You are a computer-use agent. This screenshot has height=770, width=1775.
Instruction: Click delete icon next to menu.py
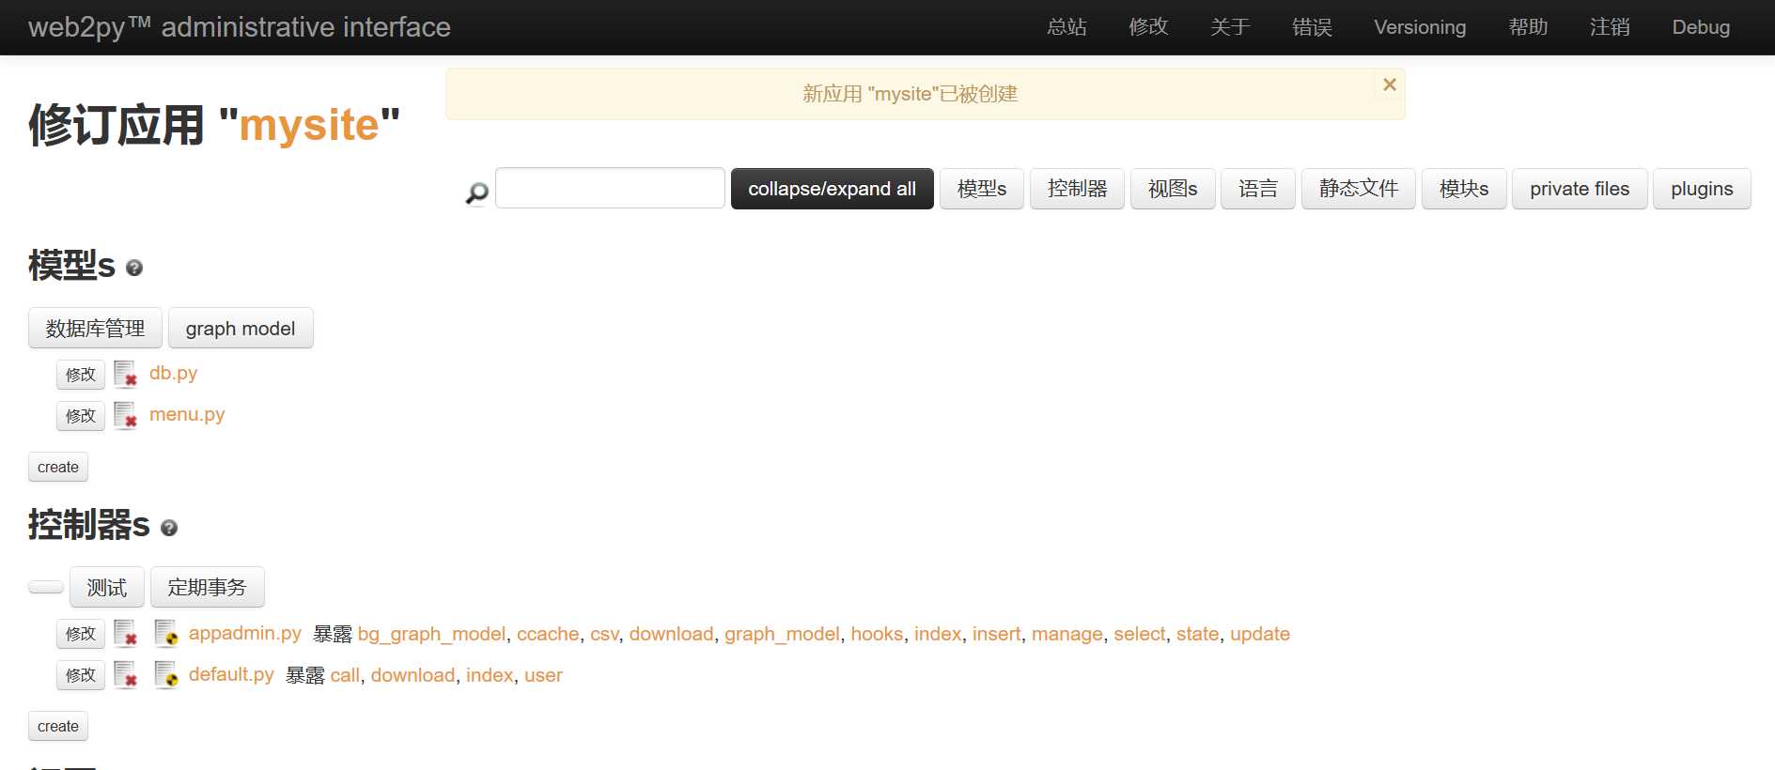pyautogui.click(x=126, y=415)
